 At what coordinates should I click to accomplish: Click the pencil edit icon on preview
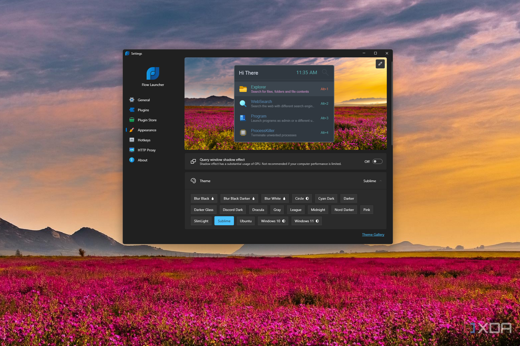[x=380, y=64]
